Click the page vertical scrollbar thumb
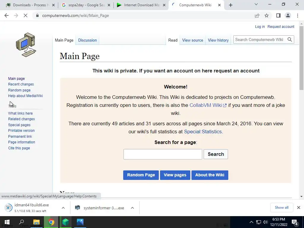304x228 pixels. (x=301, y=58)
